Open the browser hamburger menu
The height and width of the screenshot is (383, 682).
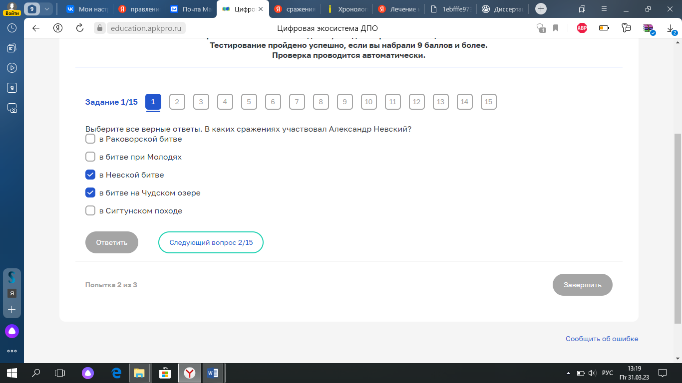(604, 9)
